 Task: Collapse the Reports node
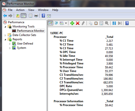[5, 40]
